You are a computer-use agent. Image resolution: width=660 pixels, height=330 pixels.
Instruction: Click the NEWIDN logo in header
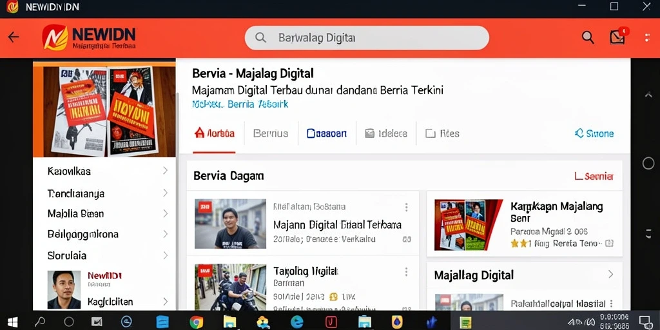pos(89,38)
